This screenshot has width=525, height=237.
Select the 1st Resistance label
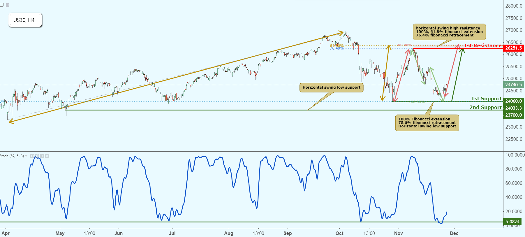coord(483,45)
